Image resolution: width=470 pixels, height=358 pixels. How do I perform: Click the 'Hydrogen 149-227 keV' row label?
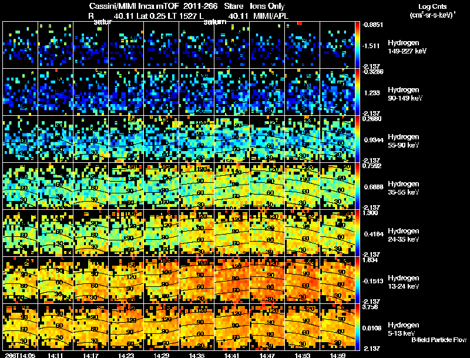click(407, 47)
